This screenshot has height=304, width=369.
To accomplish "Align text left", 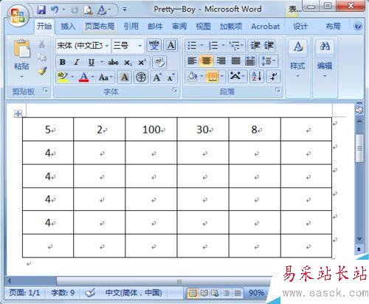I will 192,61.
